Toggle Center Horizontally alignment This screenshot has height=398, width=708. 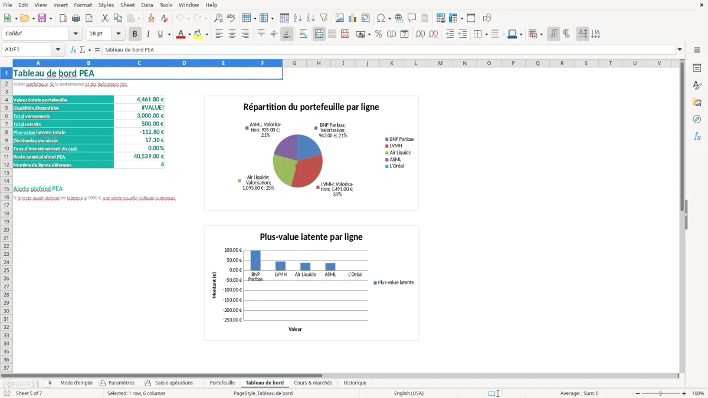(x=232, y=34)
